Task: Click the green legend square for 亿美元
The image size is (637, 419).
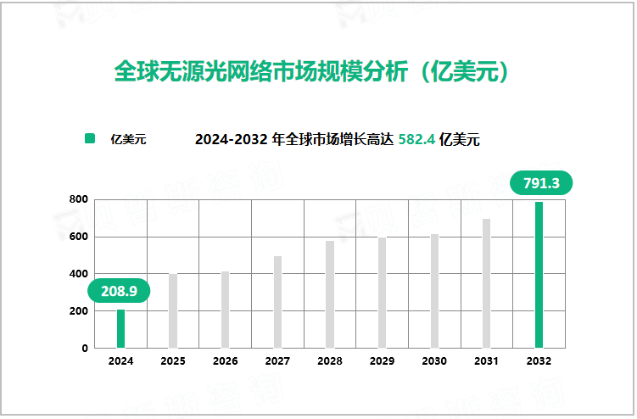Action: point(90,138)
